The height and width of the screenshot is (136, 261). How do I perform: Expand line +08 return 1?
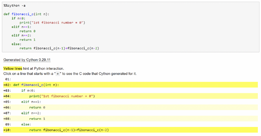pos(130,119)
